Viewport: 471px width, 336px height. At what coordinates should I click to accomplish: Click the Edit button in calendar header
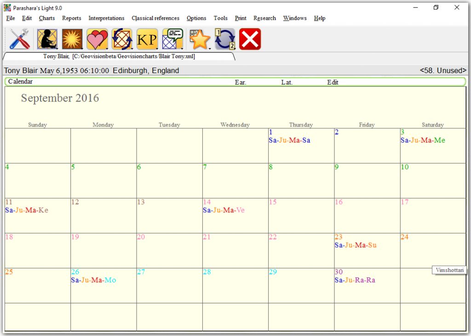tap(333, 82)
